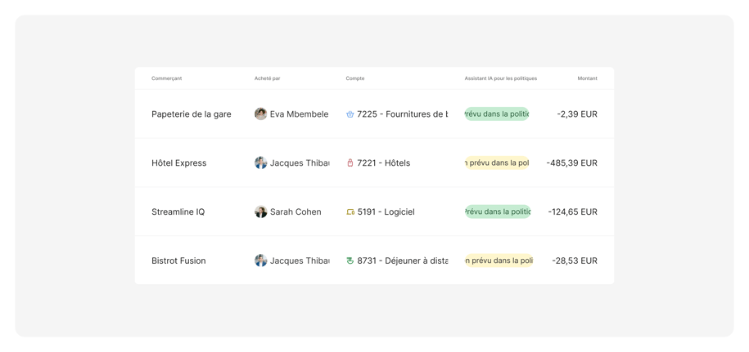Click Jacques Thibault's name in Hôtel Express row
The height and width of the screenshot is (352, 749).
tap(300, 163)
